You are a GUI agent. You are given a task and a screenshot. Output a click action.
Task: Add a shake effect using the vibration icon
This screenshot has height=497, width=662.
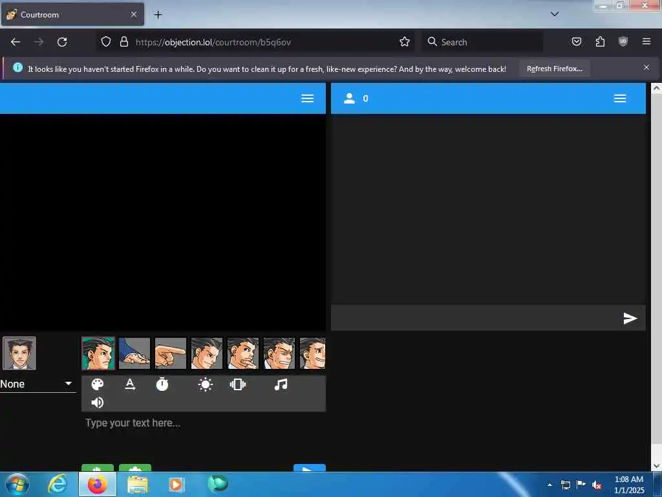click(238, 384)
